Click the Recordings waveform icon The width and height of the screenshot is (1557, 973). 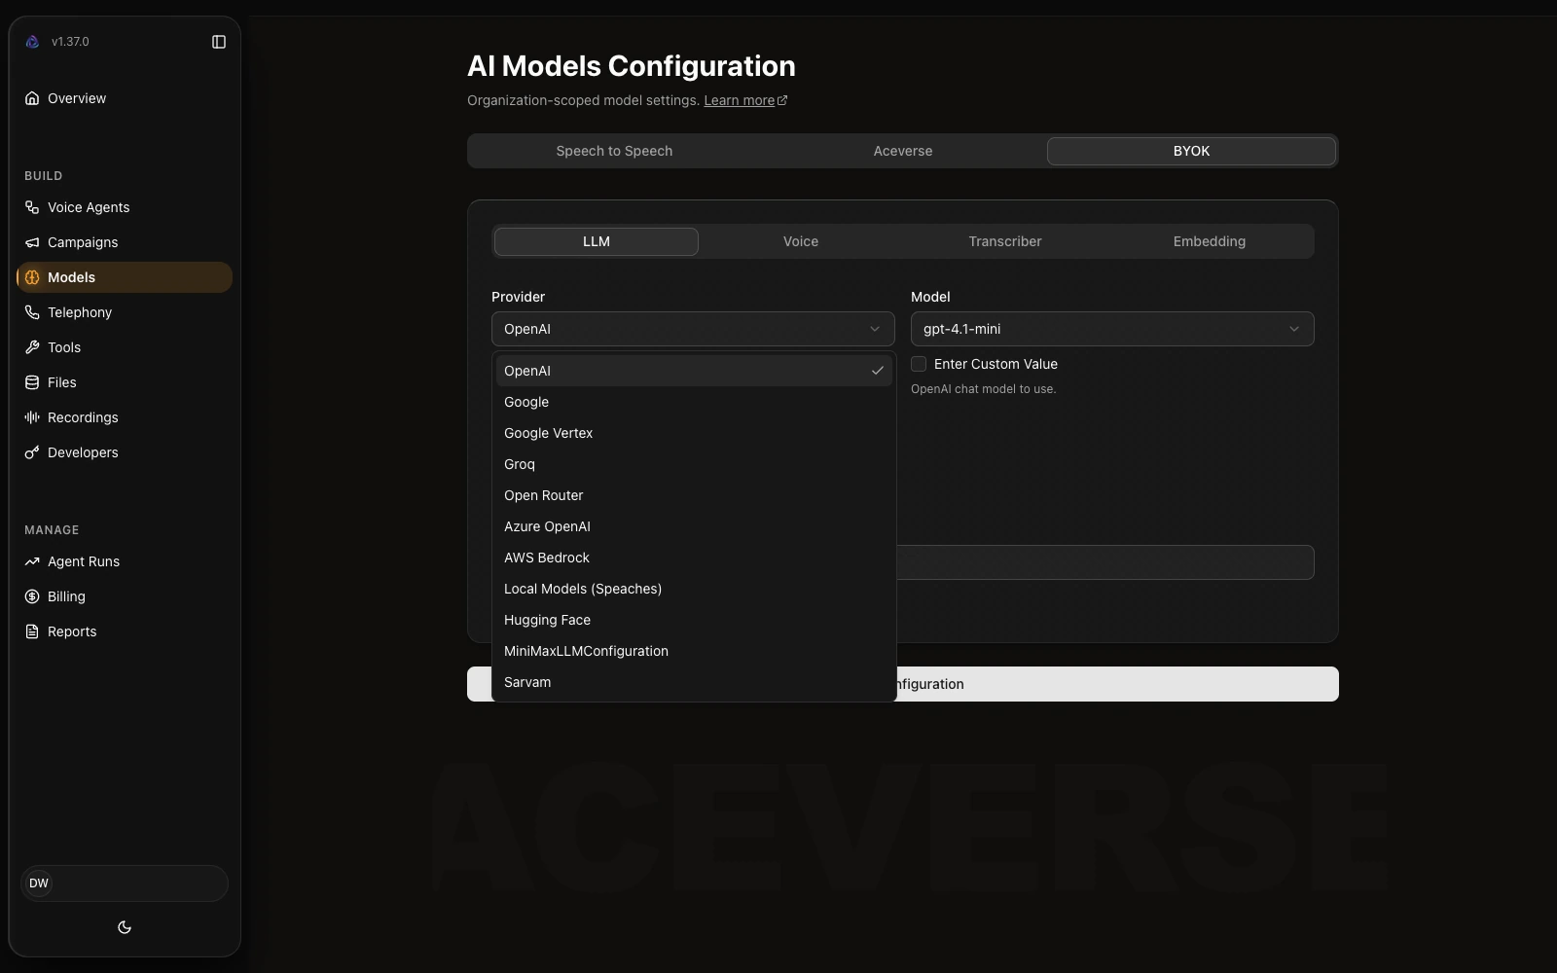[x=32, y=417]
